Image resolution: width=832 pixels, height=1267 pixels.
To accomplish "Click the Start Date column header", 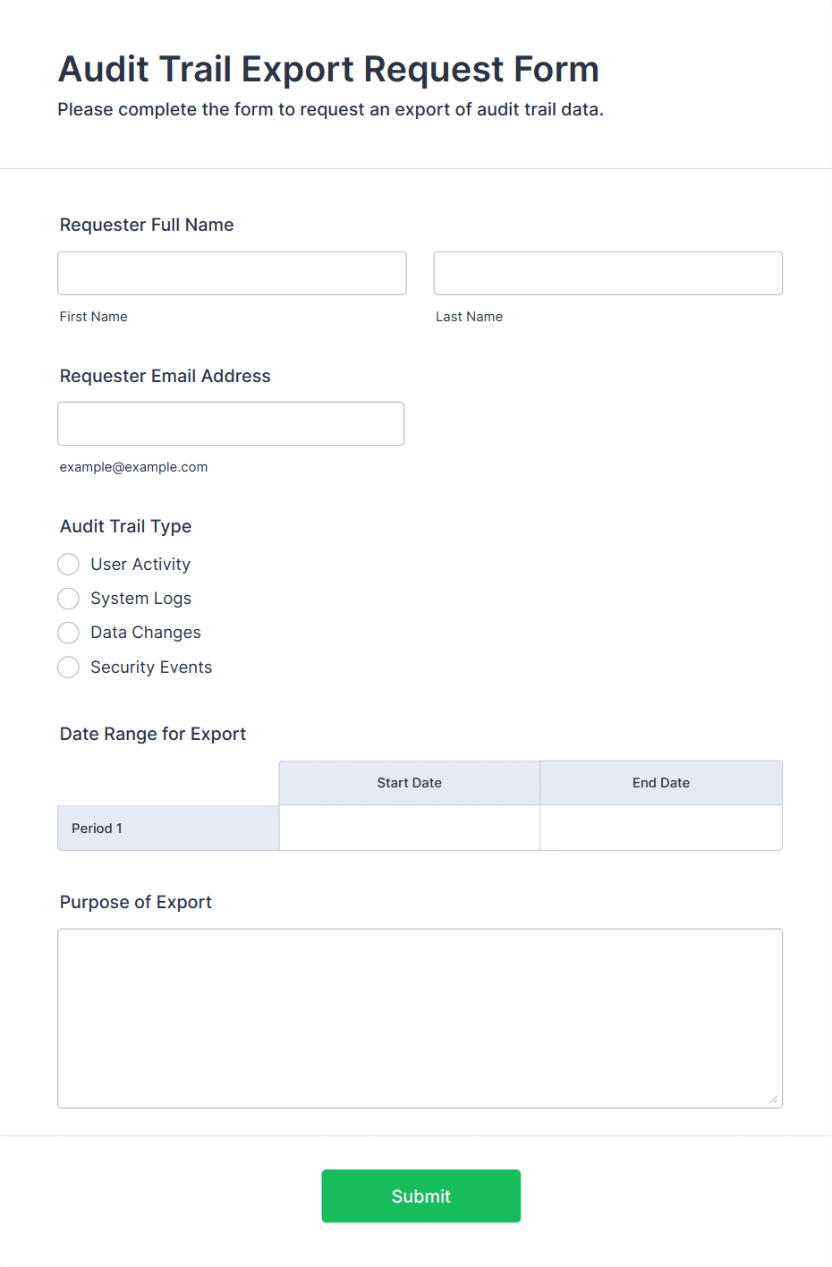I will point(409,783).
